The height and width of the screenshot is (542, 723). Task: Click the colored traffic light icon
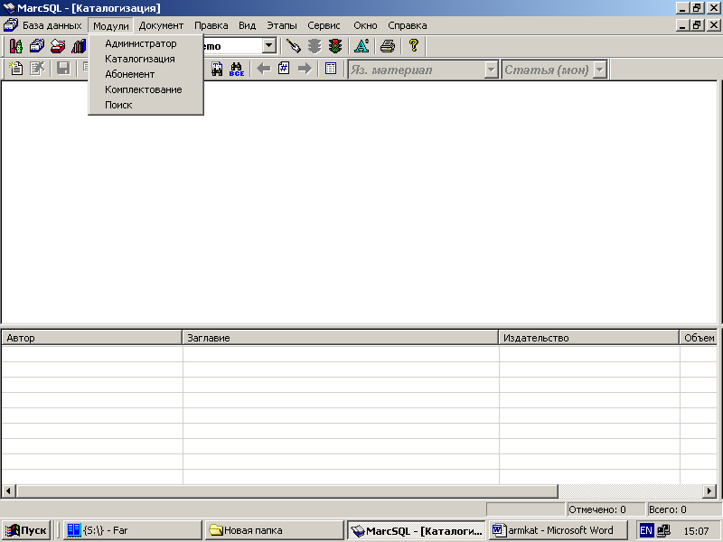pos(335,46)
